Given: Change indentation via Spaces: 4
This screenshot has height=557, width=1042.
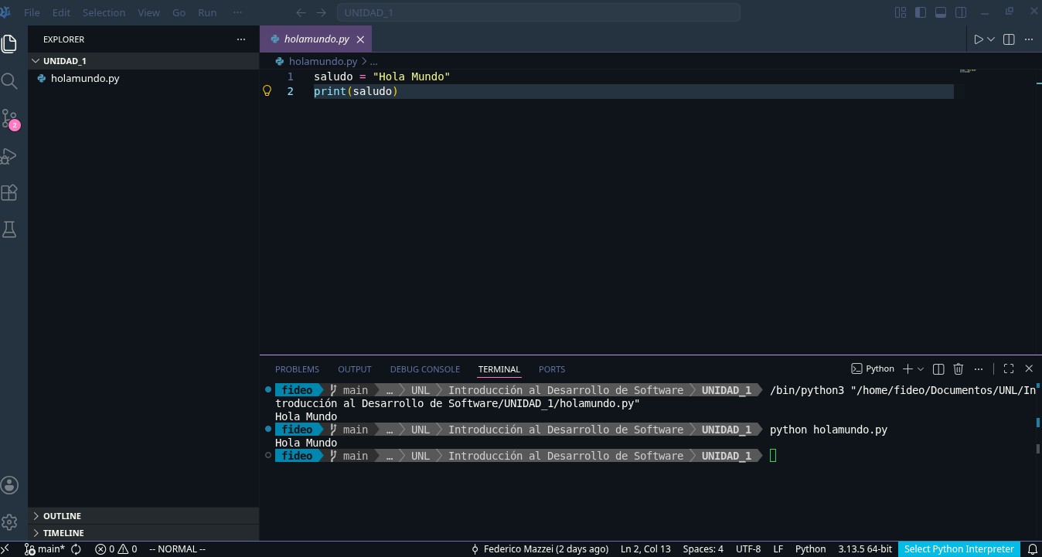Looking at the screenshot, I should point(703,549).
